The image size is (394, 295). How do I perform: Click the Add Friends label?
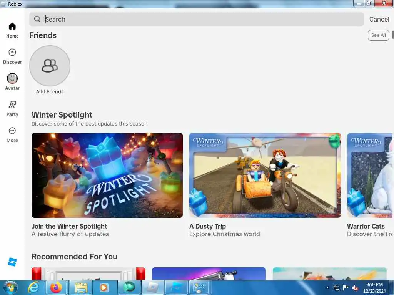pyautogui.click(x=50, y=91)
